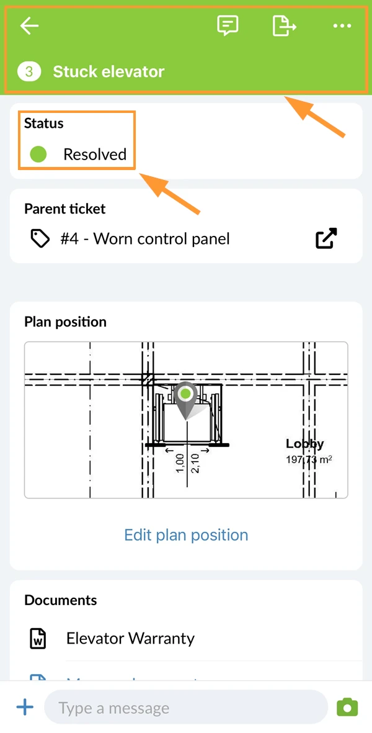
Task: Tap the tag icon beside Worn control panel
Action: (x=40, y=240)
